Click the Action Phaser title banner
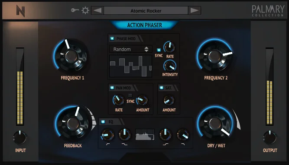This screenshot has width=289, height=165. [x=145, y=25]
